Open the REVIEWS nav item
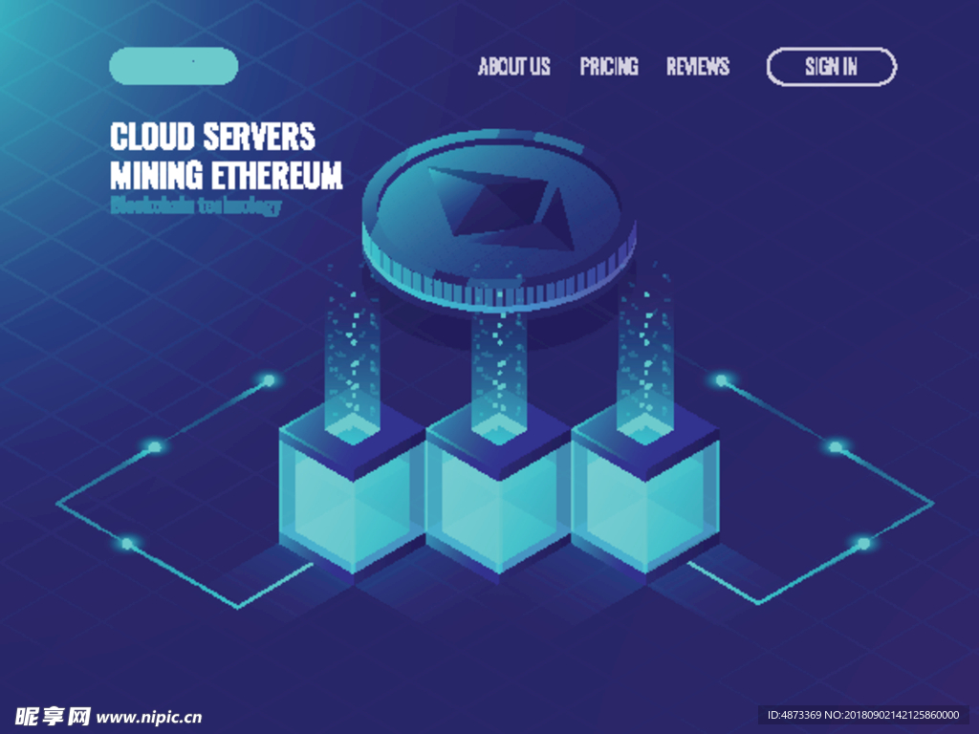The width and height of the screenshot is (979, 734). click(698, 66)
